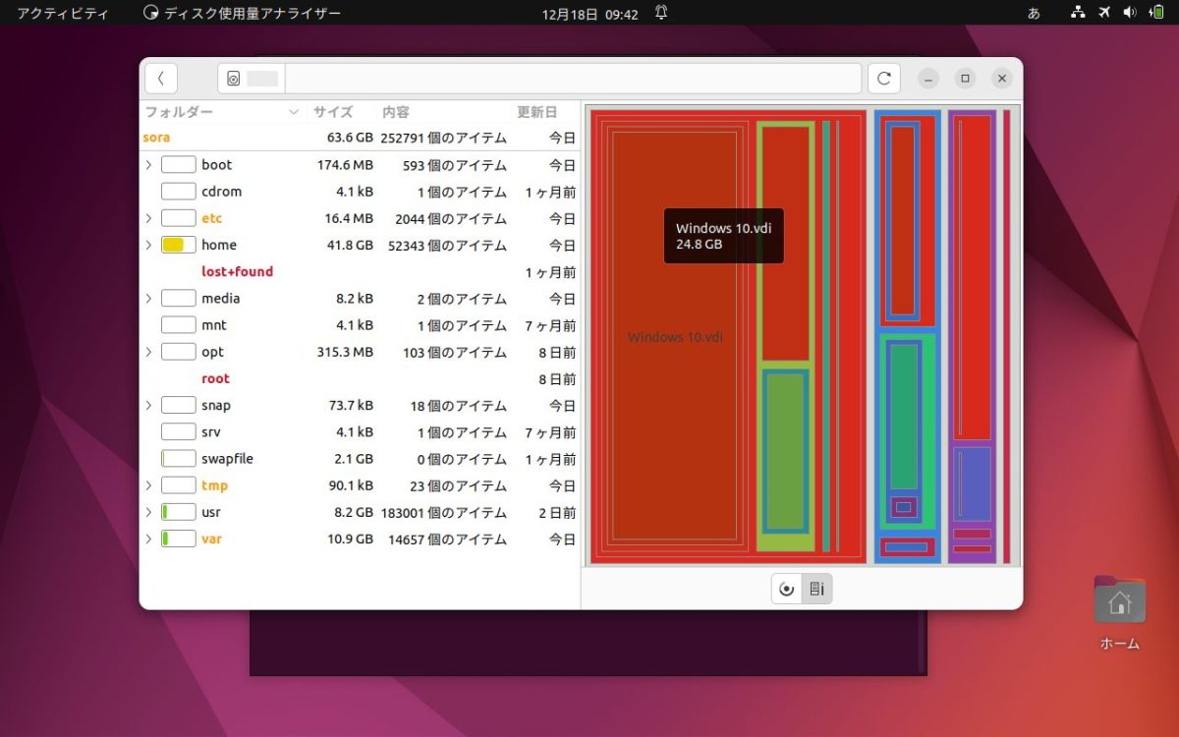
Task: Click the airplane mode icon
Action: [x=1104, y=13]
